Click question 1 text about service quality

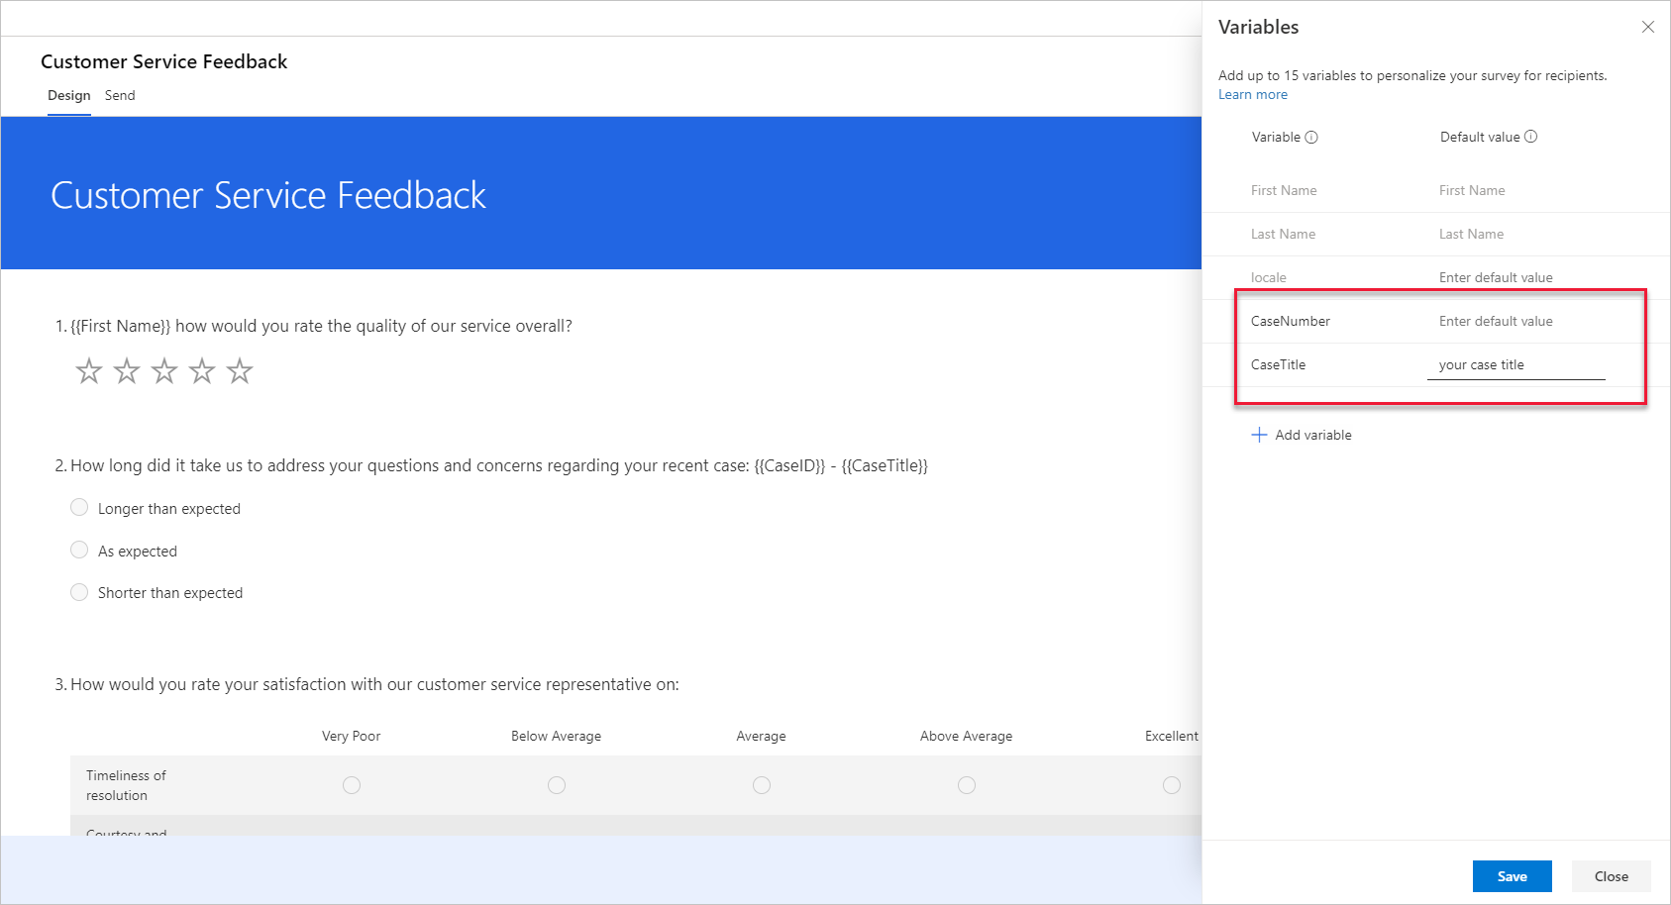tap(321, 326)
